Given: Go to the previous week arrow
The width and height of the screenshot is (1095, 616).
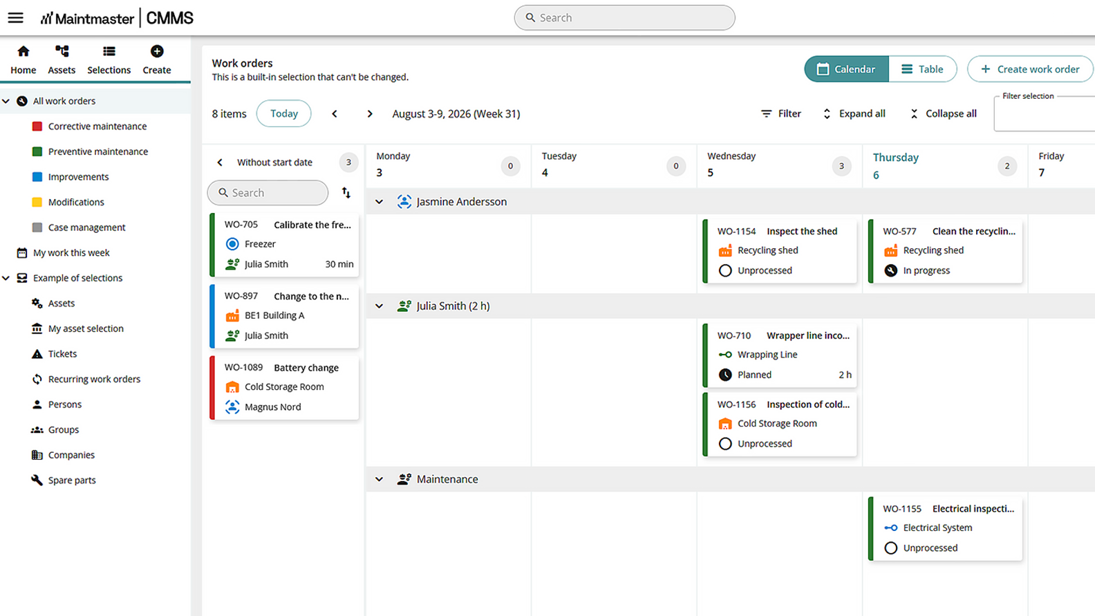Looking at the screenshot, I should coord(335,114).
